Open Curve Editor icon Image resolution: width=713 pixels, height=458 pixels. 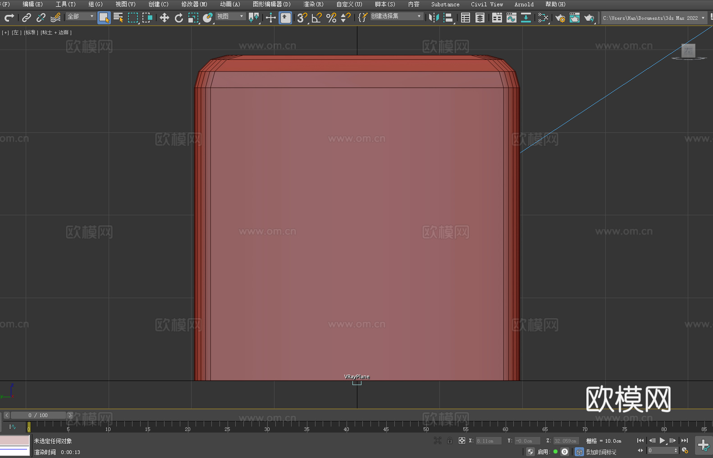tap(512, 18)
